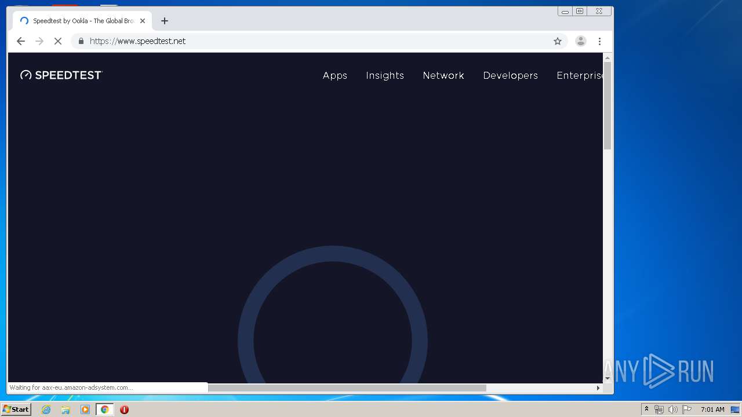Restore down the Chrome window
The width and height of the screenshot is (742, 417).
pos(580,11)
